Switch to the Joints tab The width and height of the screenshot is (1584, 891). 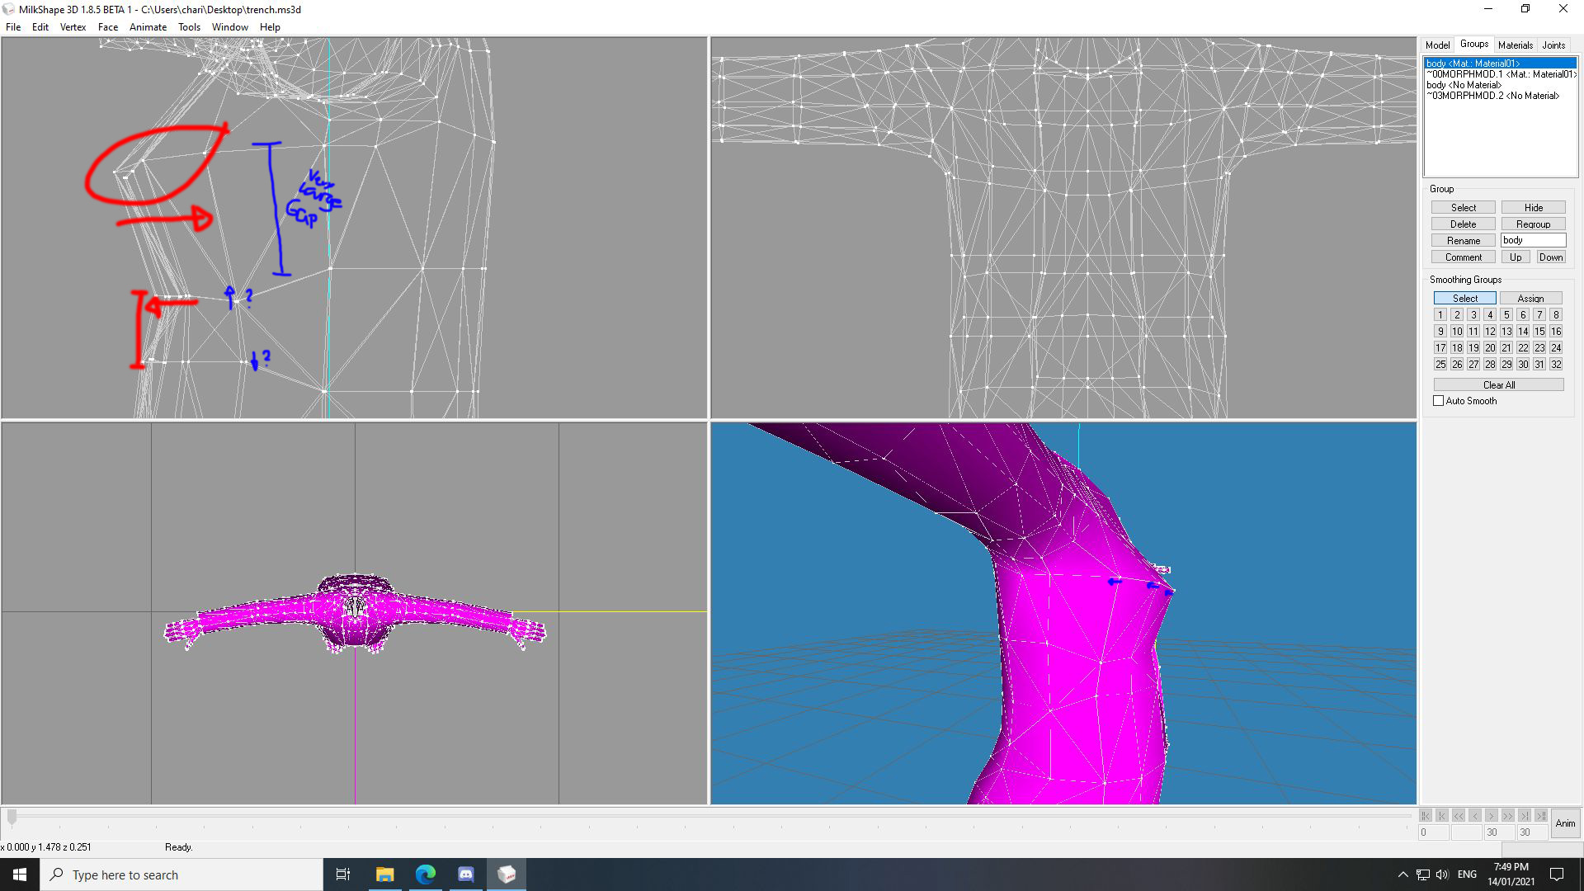1553,45
